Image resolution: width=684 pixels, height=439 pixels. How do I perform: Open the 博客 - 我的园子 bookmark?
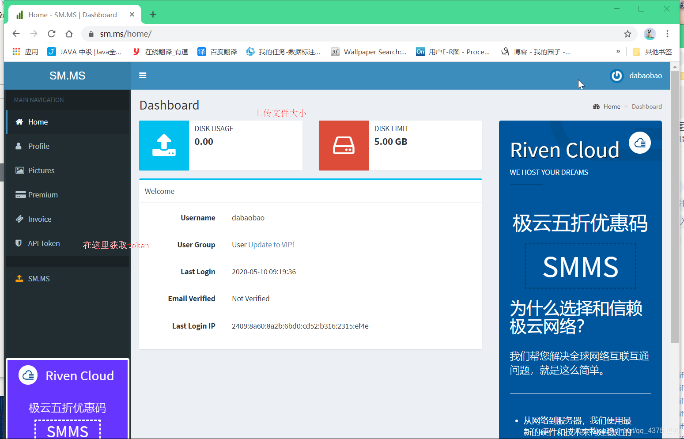[x=536, y=52]
